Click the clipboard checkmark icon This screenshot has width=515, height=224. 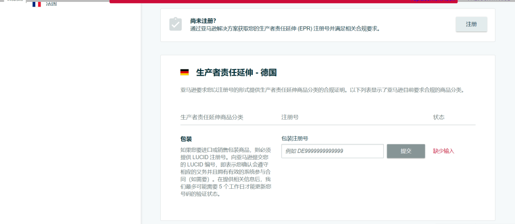click(175, 24)
